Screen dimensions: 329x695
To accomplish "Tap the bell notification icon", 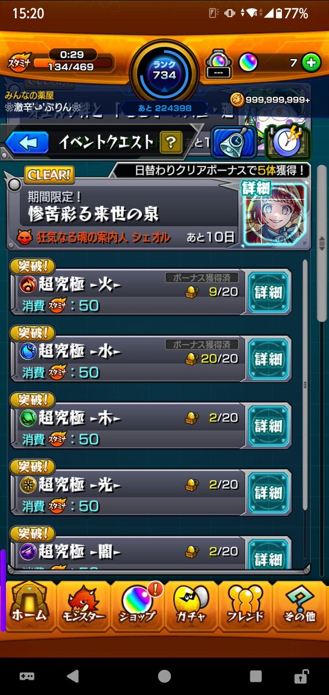I will pos(234,143).
